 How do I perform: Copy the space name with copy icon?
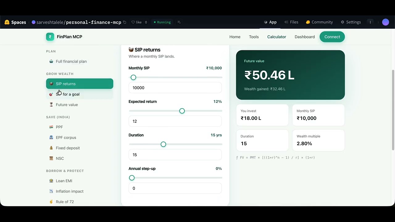coord(125,22)
